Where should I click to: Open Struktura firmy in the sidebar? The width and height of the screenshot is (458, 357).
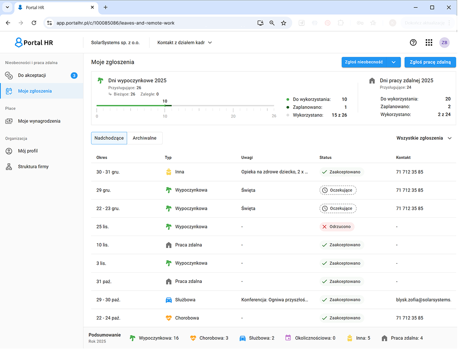(33, 166)
